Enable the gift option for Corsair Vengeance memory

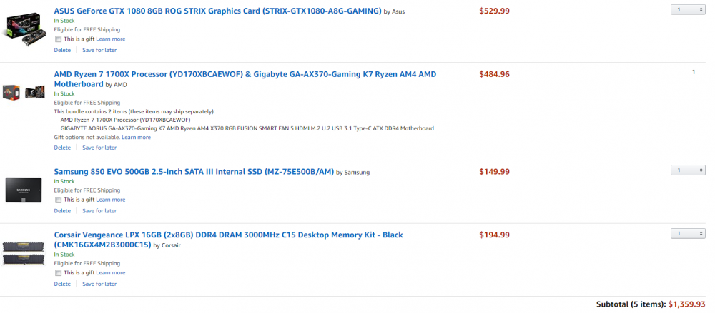(x=58, y=273)
